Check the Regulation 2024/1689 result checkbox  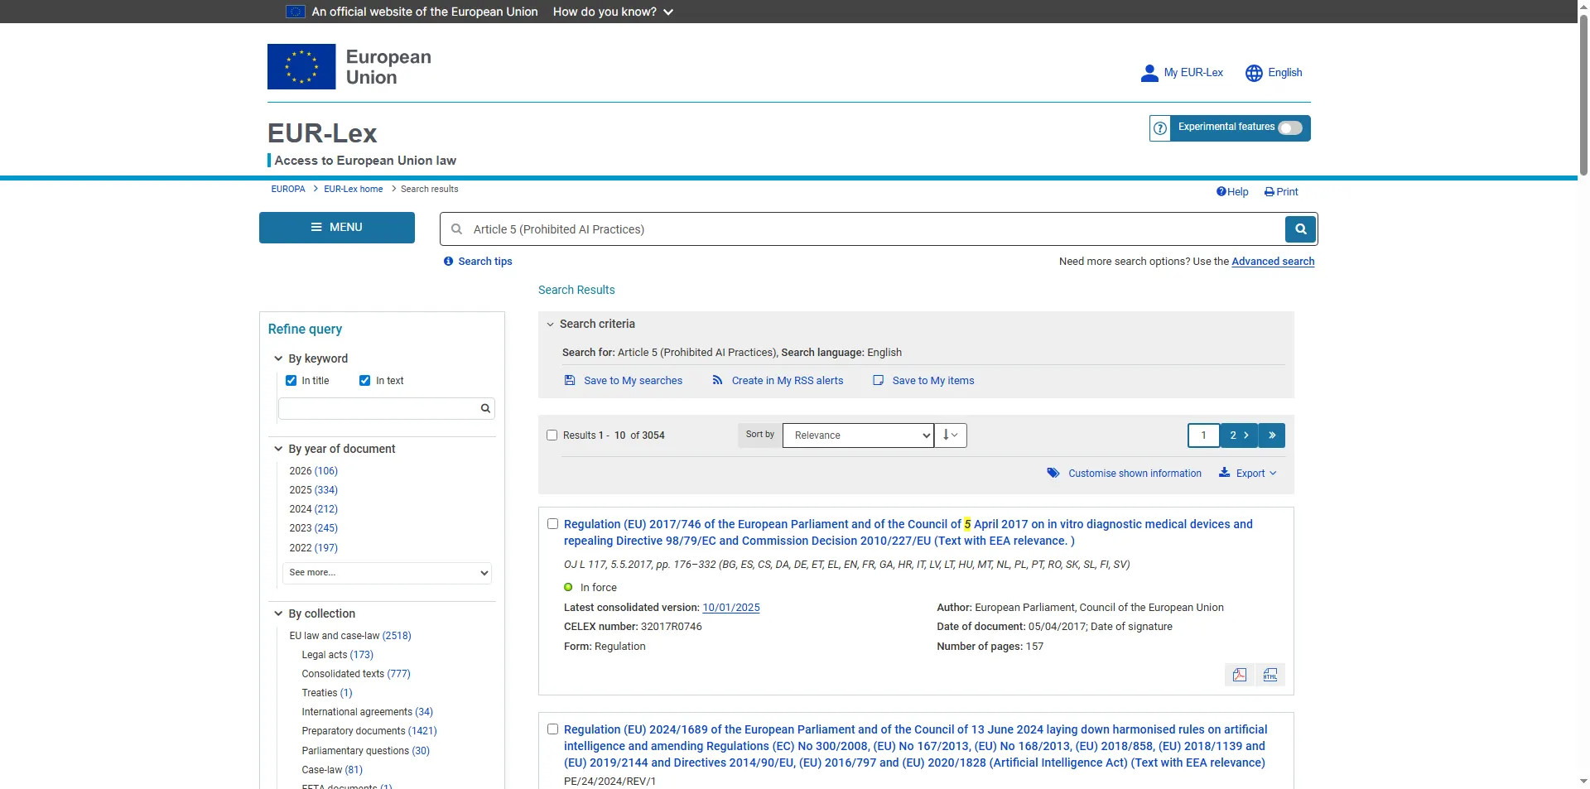553,729
